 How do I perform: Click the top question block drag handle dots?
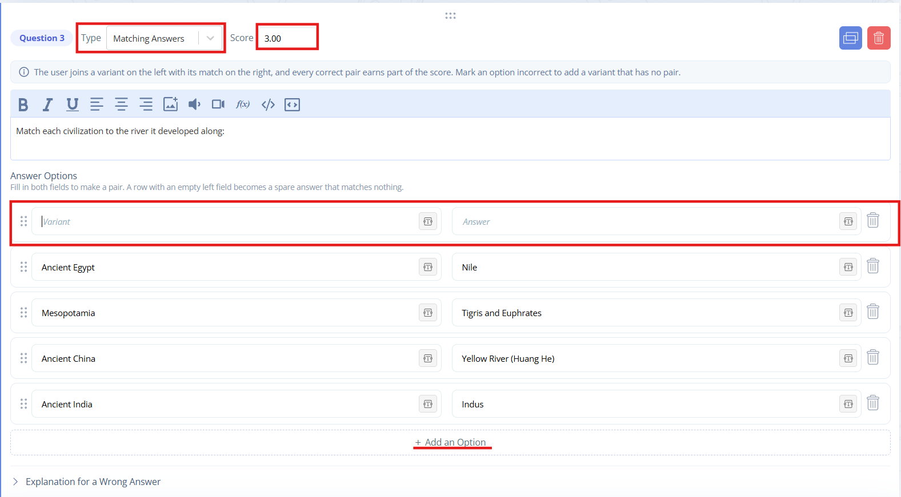(x=450, y=16)
